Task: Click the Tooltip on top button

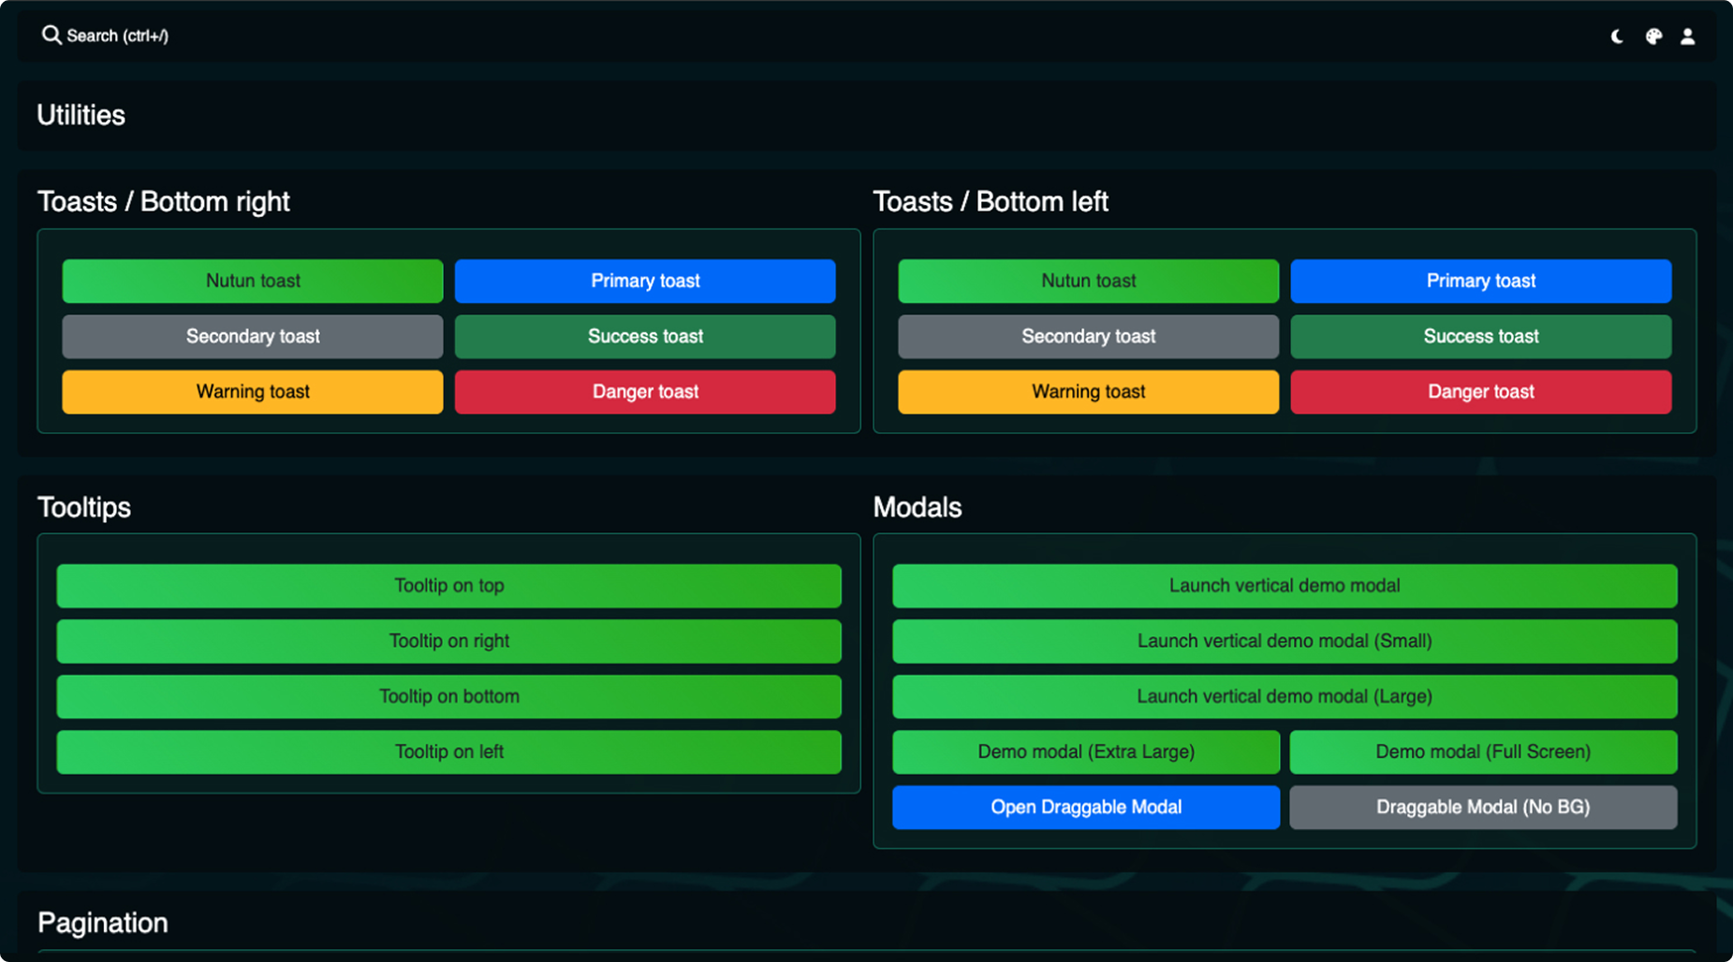Action: click(448, 586)
